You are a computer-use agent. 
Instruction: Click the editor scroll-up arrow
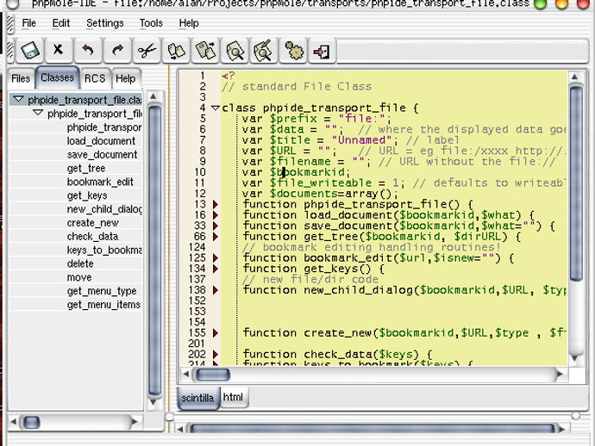point(574,77)
